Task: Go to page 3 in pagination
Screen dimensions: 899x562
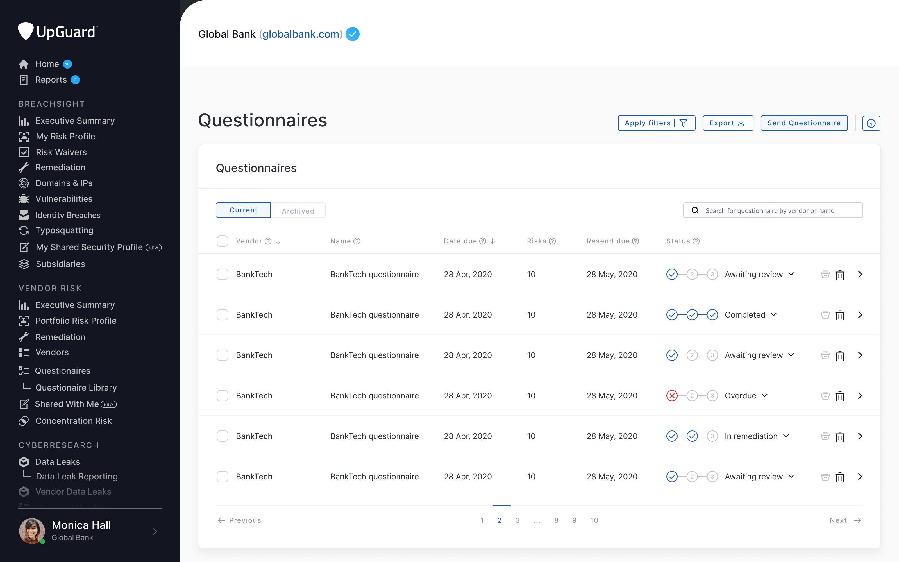Action: (517, 520)
